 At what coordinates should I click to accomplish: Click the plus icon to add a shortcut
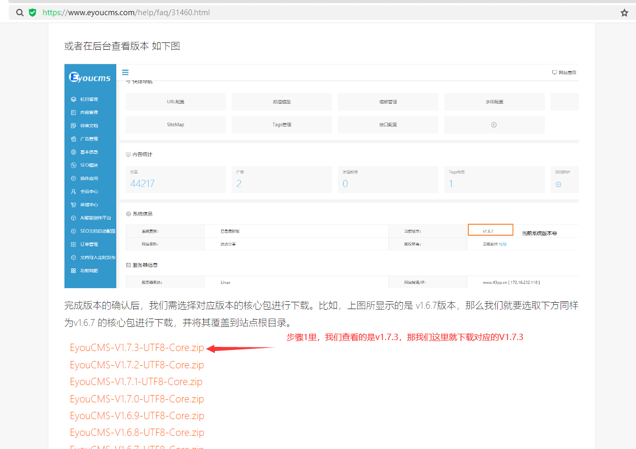494,125
